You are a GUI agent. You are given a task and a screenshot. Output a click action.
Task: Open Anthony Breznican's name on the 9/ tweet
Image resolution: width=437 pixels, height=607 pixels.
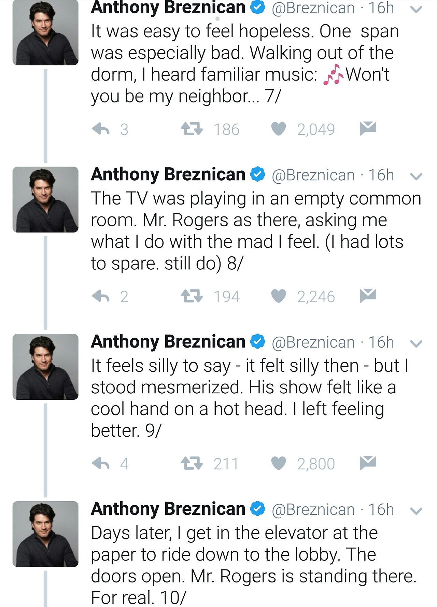[x=168, y=342]
